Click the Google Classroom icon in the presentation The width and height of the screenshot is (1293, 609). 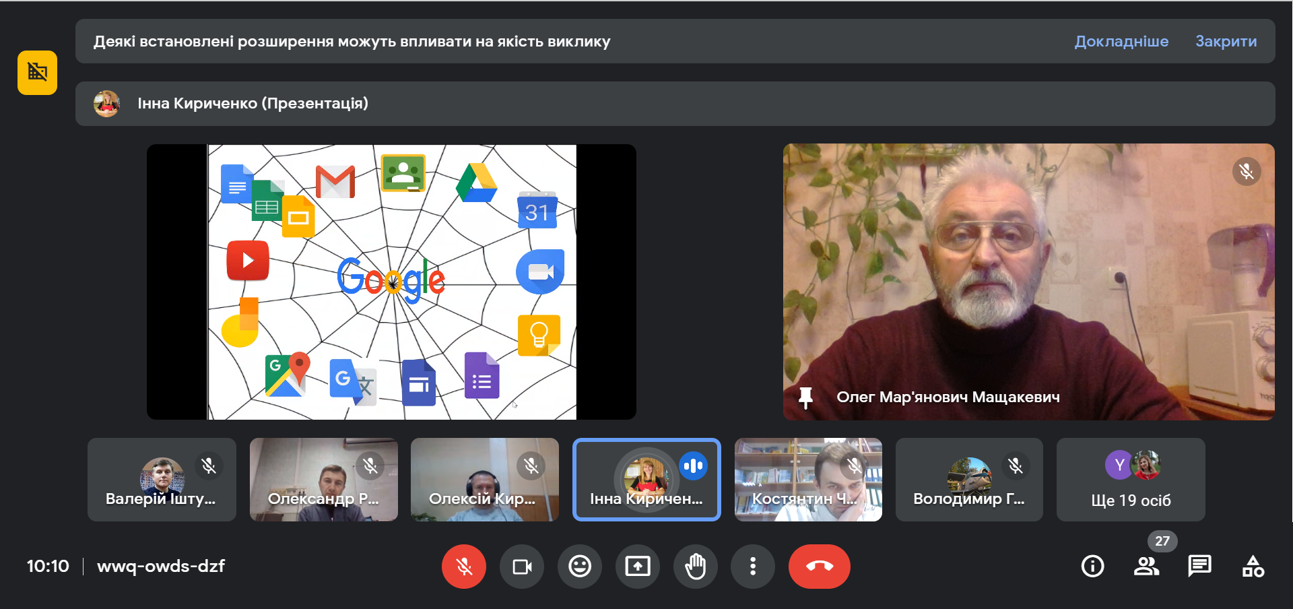(x=403, y=172)
